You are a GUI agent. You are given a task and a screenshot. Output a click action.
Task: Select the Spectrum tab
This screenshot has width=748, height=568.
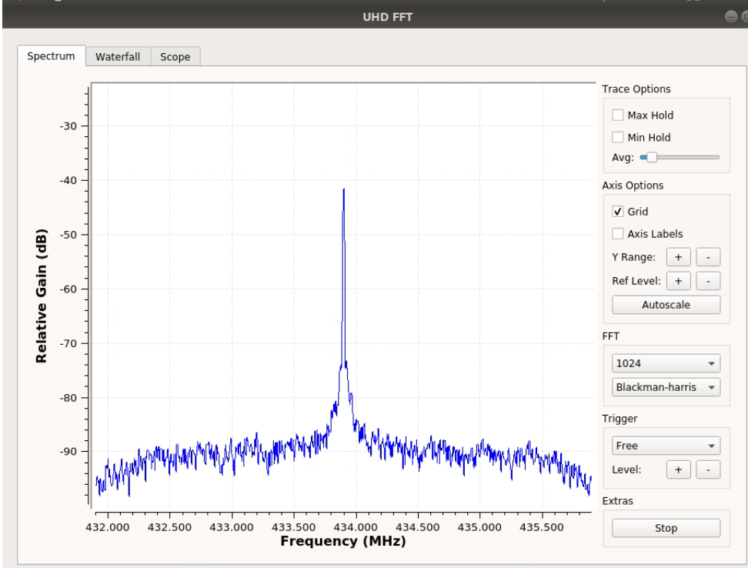point(48,56)
